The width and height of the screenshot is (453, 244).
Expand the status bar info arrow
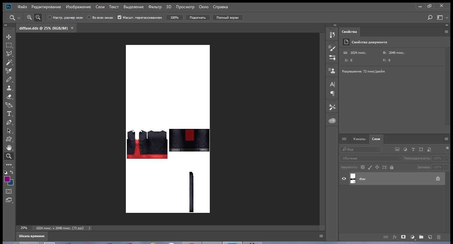[89, 228]
